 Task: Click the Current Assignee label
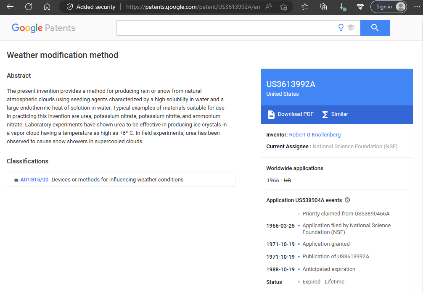pyautogui.click(x=287, y=147)
